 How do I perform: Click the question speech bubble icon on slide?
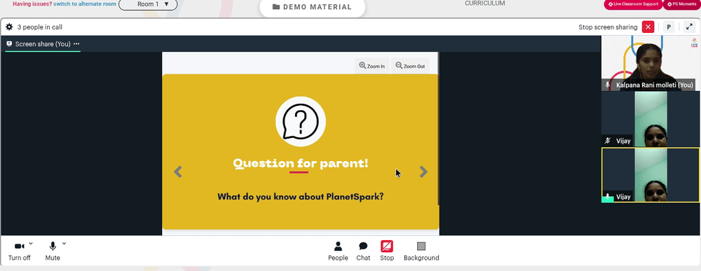(301, 121)
